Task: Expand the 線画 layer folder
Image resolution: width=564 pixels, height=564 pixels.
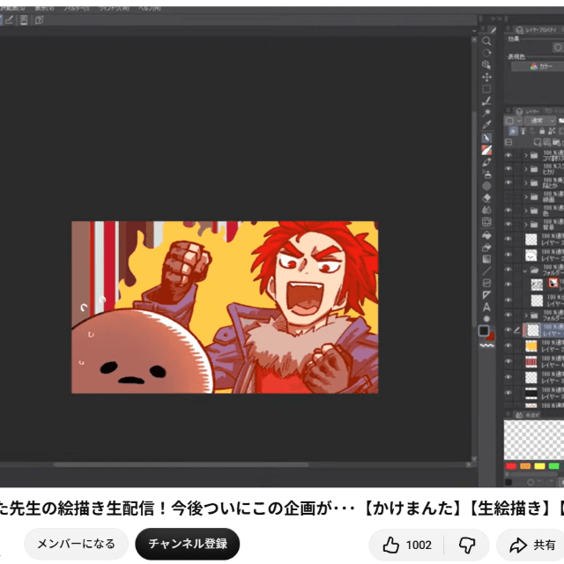Action: tap(526, 197)
